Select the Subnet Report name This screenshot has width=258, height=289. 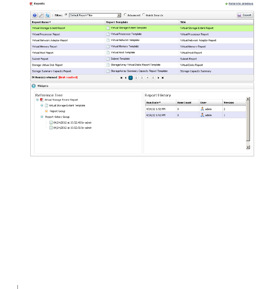(40, 59)
